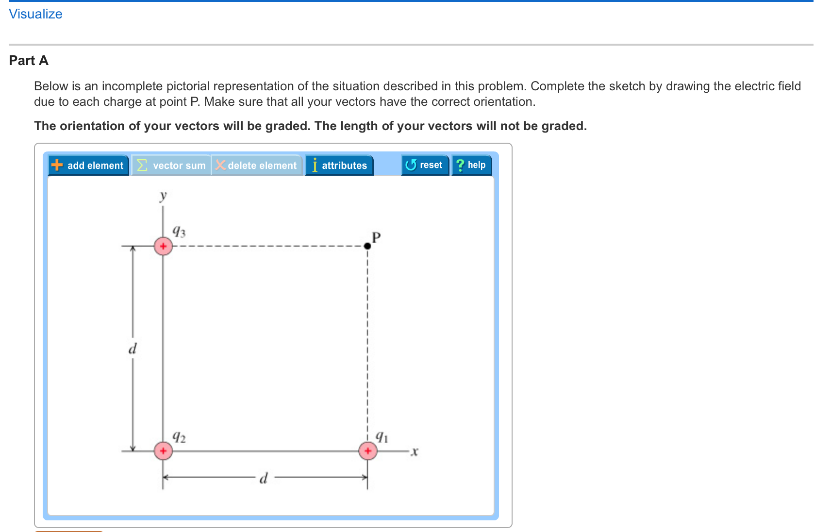Activate the 'vector sum' toolbar button
The width and height of the screenshot is (831, 532).
click(x=171, y=166)
